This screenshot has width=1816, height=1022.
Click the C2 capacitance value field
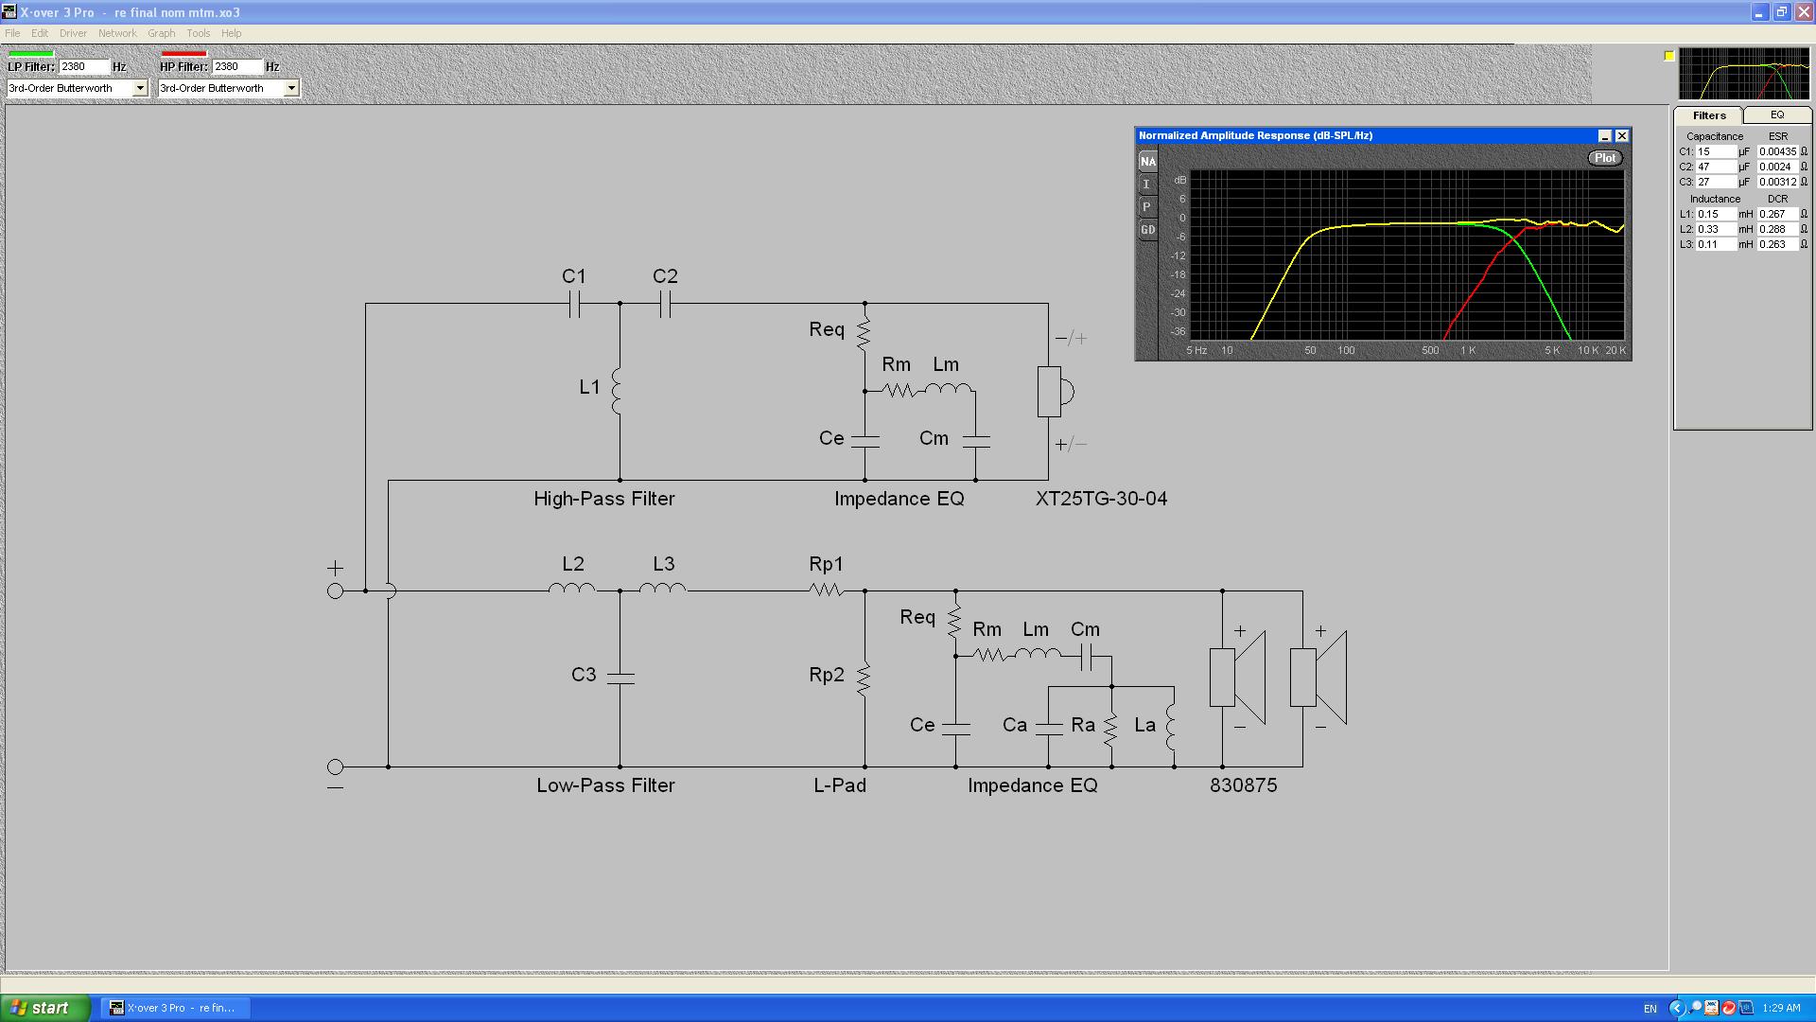(x=1716, y=167)
